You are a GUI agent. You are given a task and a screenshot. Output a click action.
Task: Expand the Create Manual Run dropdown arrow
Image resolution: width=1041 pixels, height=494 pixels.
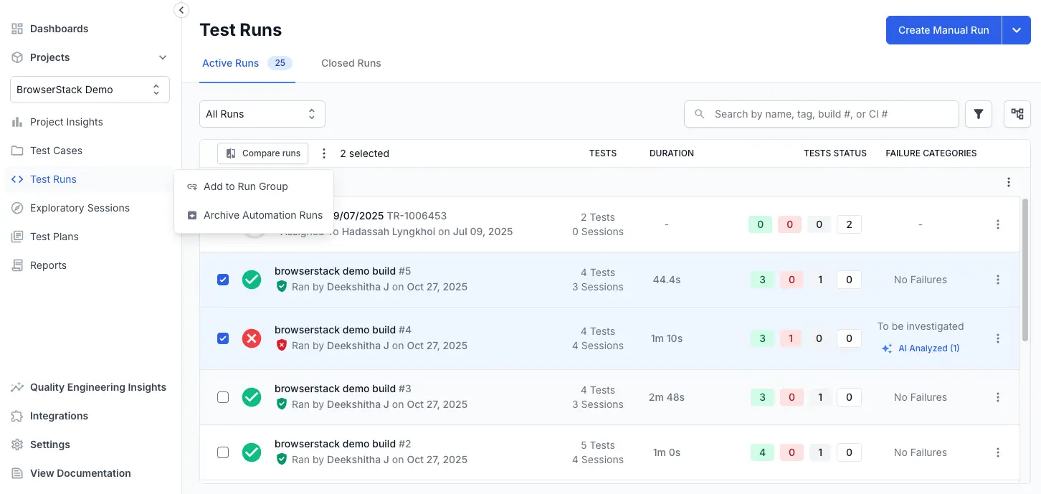pos(1017,30)
